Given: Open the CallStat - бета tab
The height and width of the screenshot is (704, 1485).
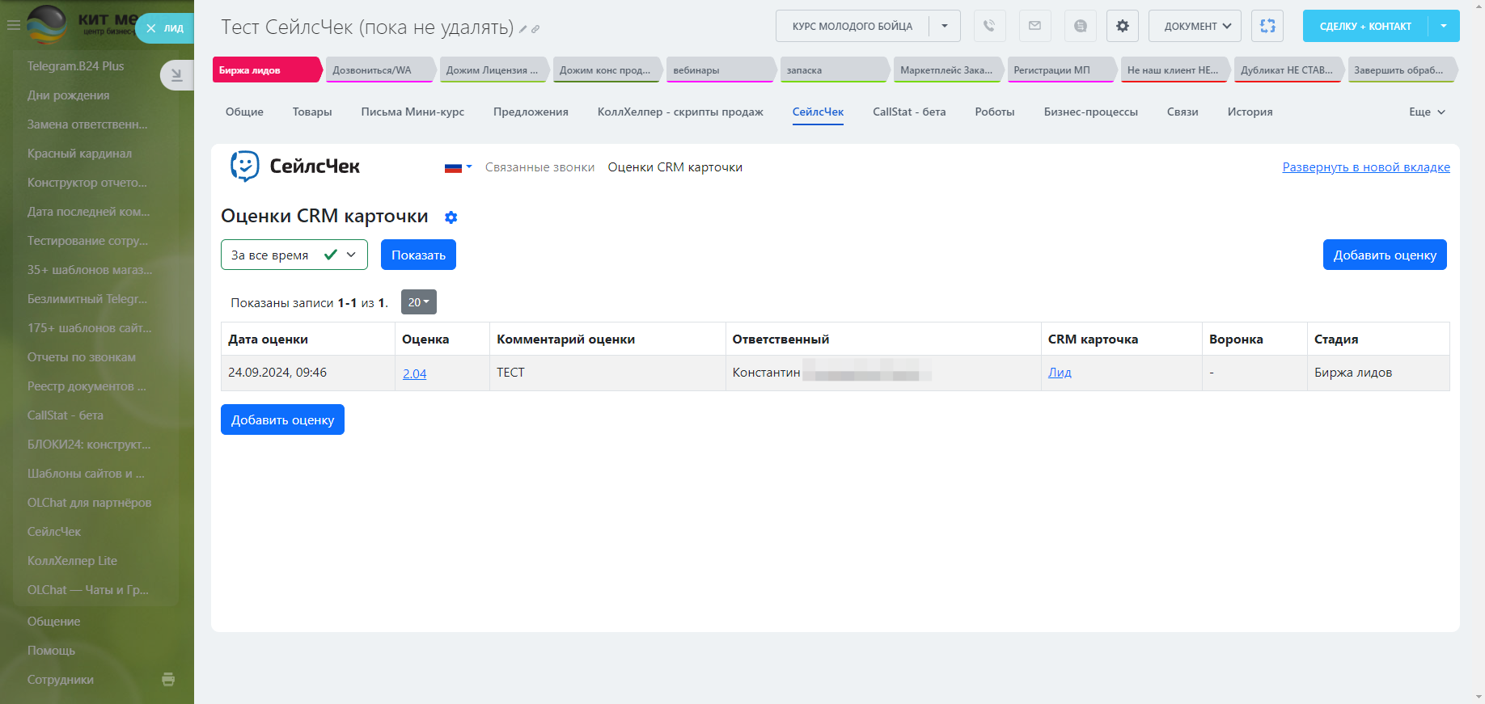Looking at the screenshot, I should click(x=909, y=112).
